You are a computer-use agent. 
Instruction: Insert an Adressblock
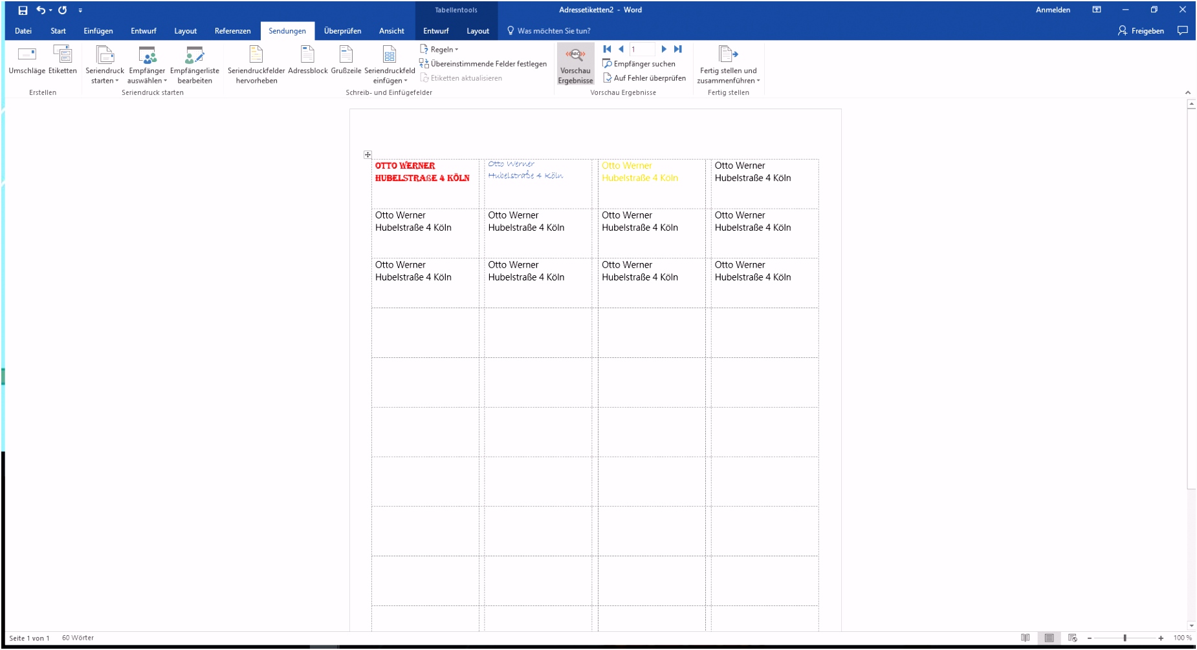308,61
